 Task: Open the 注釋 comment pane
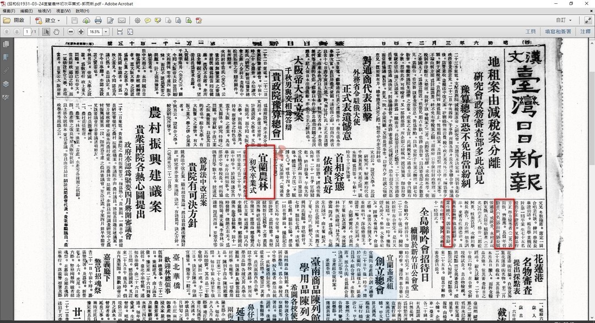pyautogui.click(x=585, y=32)
